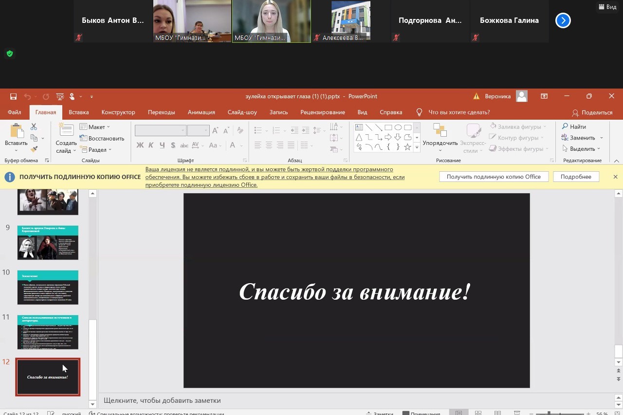Start slideshow from the Quick Access Toolbar
The height and width of the screenshot is (415, 623).
(59, 96)
